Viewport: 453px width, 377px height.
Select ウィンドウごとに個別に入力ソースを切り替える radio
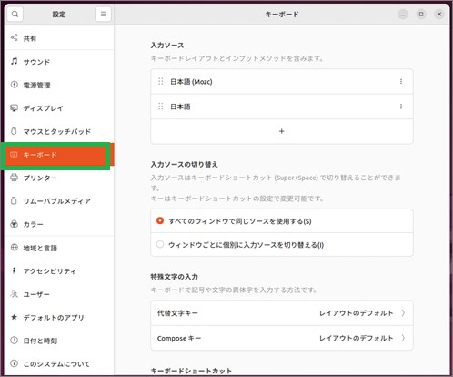tap(160, 244)
